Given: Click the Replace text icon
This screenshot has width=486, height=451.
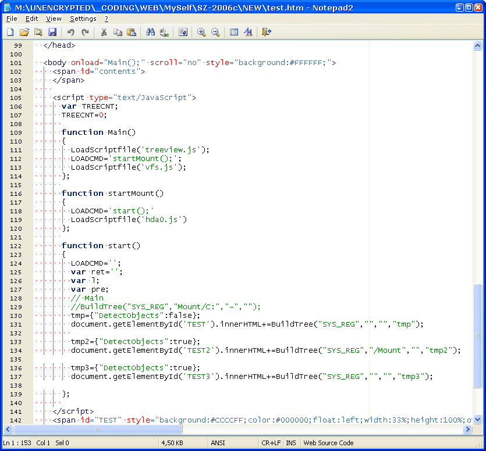Looking at the screenshot, I should 164,32.
